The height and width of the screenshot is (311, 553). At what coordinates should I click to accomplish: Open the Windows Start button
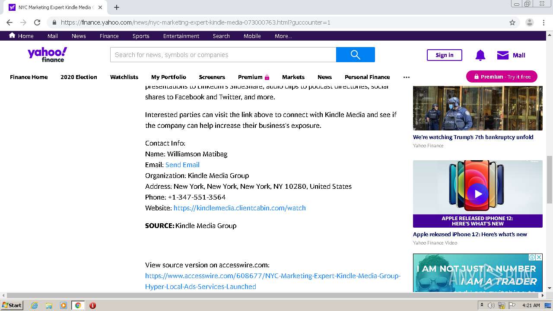tap(12, 305)
